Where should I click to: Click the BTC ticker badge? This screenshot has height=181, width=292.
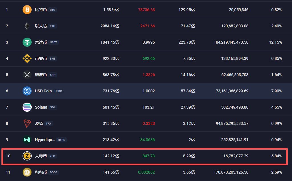[x=53, y=10]
